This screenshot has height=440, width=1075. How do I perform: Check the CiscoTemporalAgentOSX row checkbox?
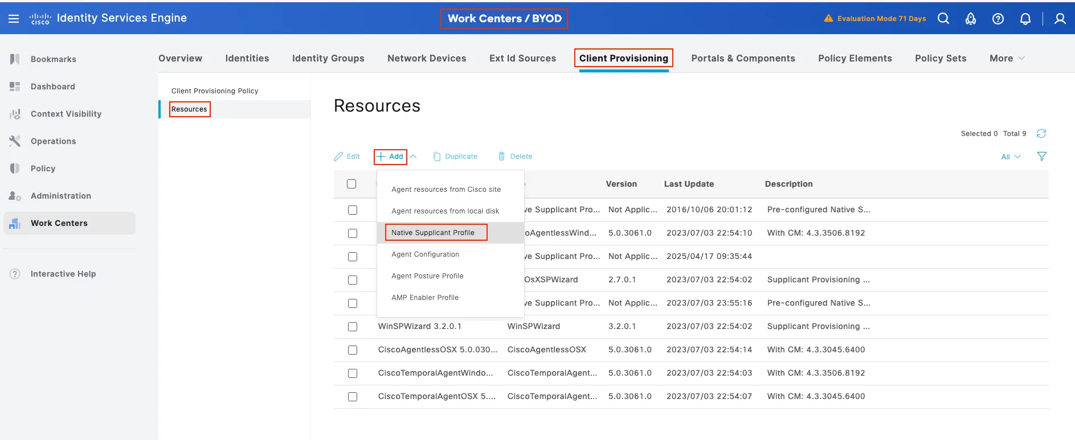pyautogui.click(x=353, y=397)
